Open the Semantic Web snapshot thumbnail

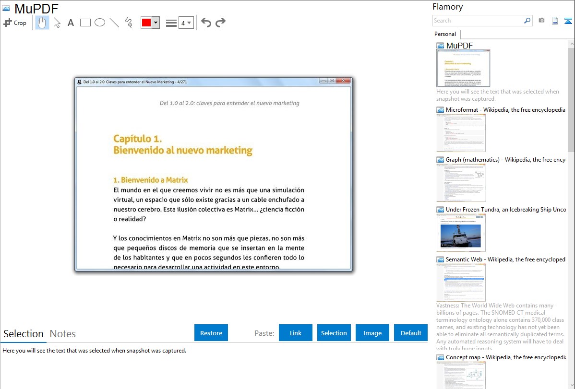tap(461, 283)
